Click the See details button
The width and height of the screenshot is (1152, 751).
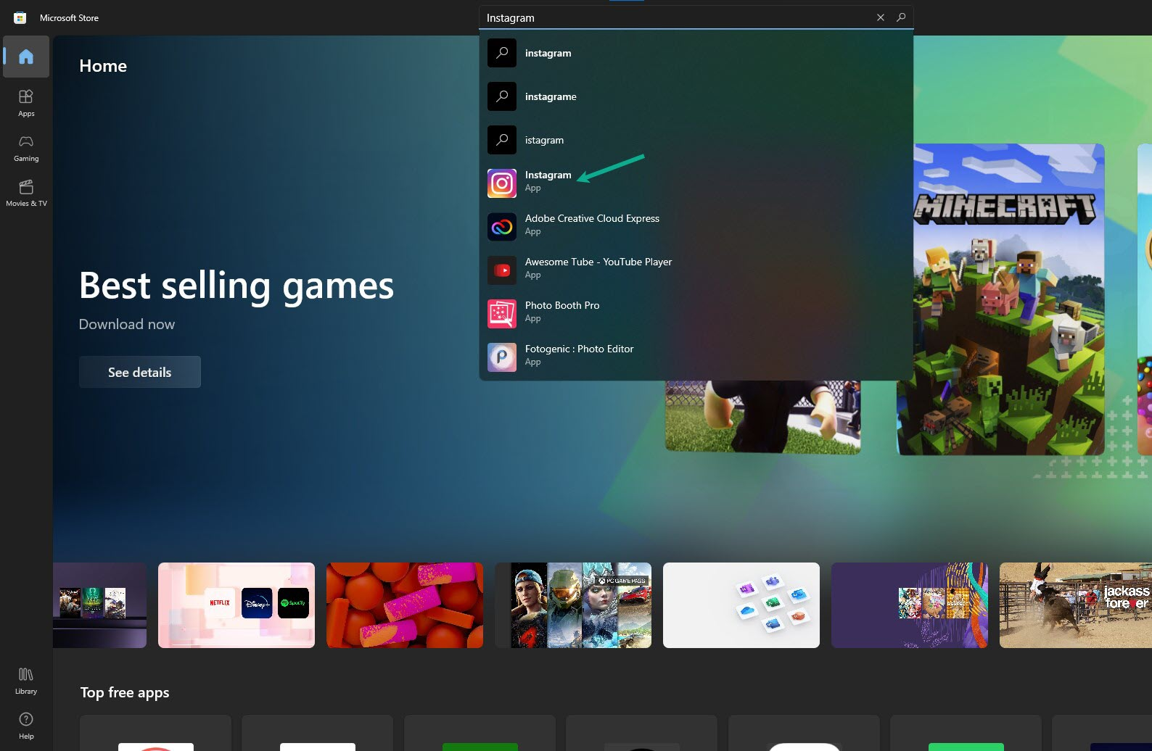(x=140, y=372)
